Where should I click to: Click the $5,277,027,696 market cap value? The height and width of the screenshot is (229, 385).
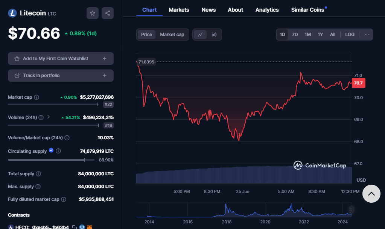97,97
